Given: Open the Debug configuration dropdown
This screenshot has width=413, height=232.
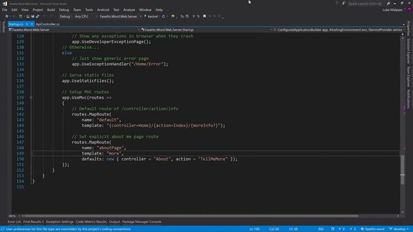Looking at the screenshot, I should tap(66, 16).
